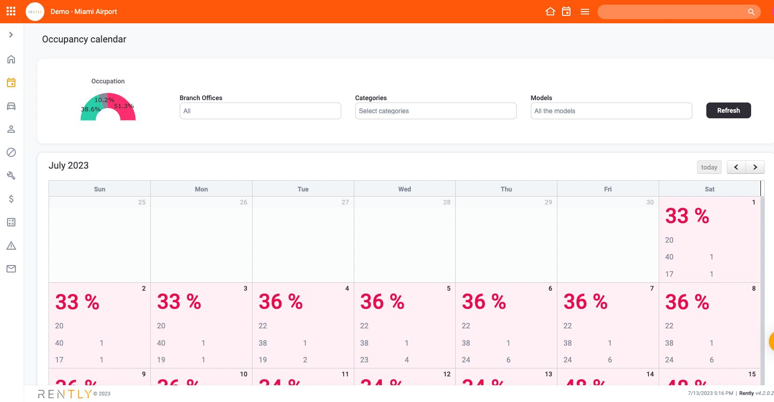Click the Demo - Miami Airport title
Screen dimensions: 774x402
84,12
